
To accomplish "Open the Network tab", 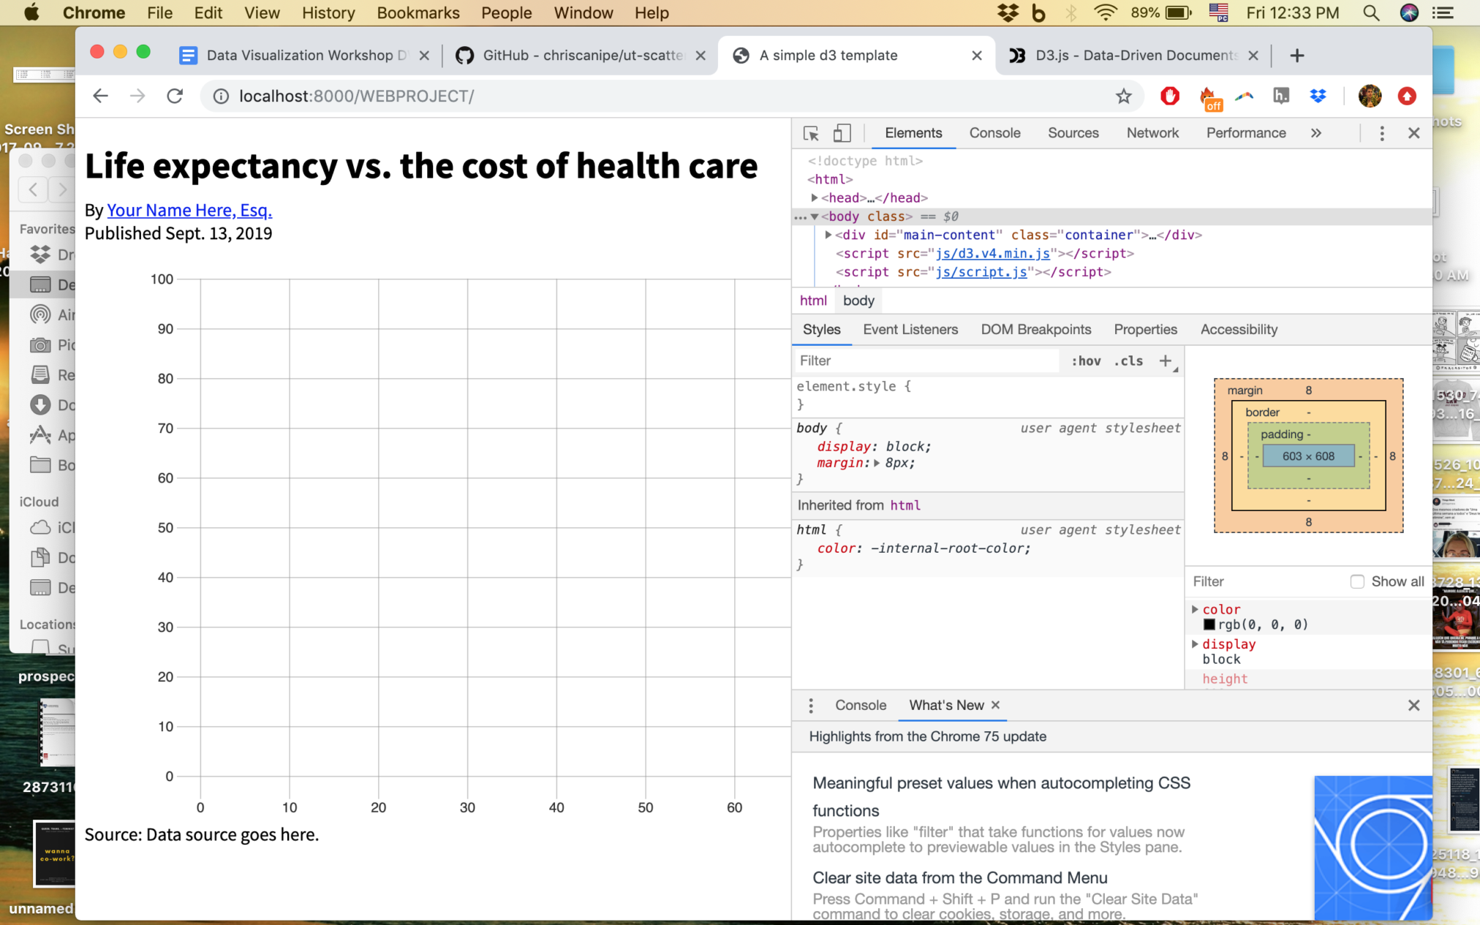I will pos(1152,133).
